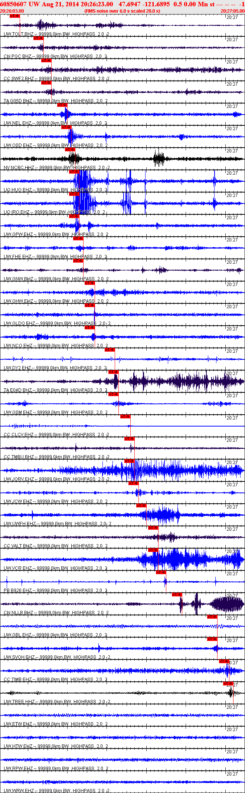Select the pick marker on UW.DY2 trace

pyautogui.click(x=110, y=350)
